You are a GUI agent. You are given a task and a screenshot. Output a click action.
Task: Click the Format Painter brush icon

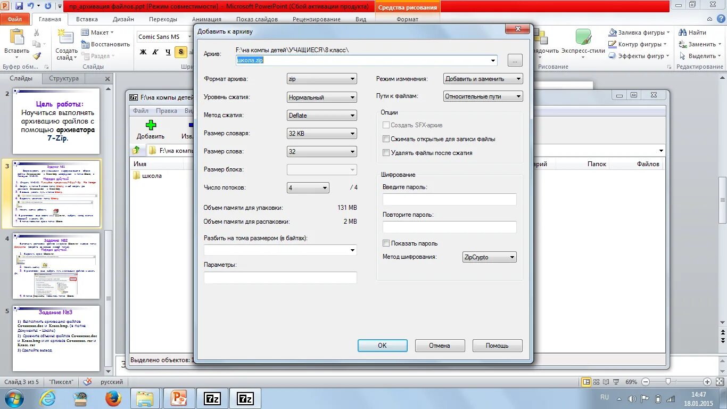[x=37, y=55]
